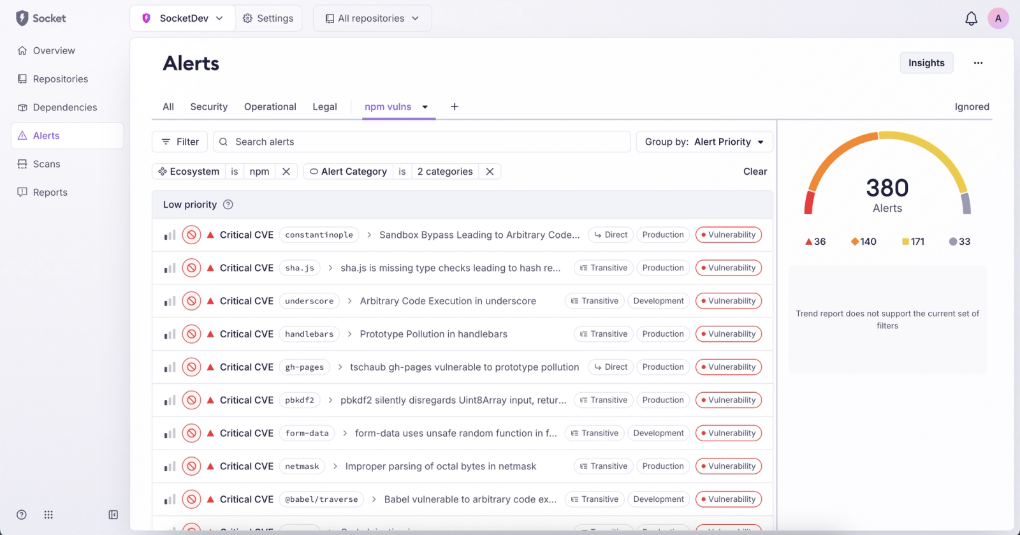This screenshot has height=535, width=1020.
Task: Click the 36 critical alerts count
Action: [815, 242]
